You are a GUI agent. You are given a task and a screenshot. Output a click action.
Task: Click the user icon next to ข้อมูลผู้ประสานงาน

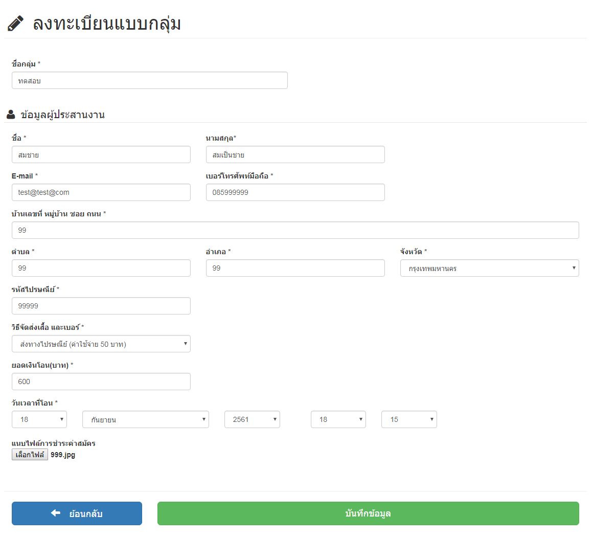(x=11, y=115)
